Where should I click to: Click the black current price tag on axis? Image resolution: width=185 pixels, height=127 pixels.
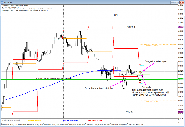point(181,72)
